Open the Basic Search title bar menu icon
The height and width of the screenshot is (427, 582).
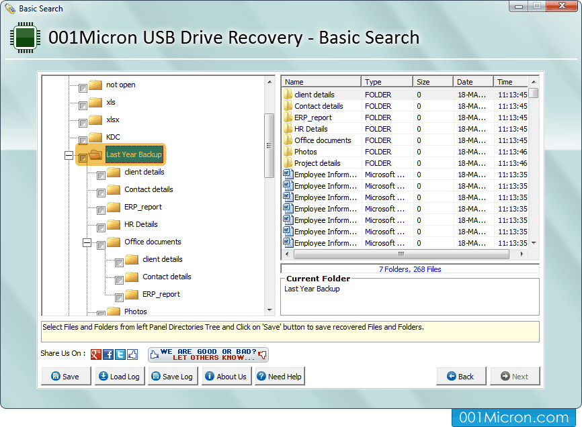(9, 8)
